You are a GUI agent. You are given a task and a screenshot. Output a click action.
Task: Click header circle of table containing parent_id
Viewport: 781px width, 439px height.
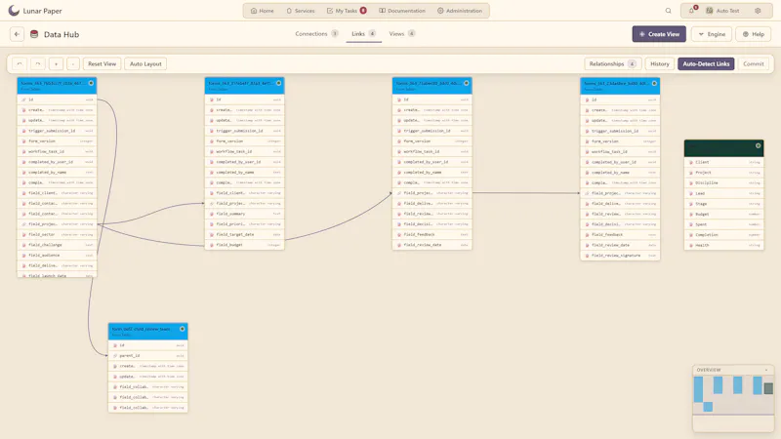[x=183, y=329]
